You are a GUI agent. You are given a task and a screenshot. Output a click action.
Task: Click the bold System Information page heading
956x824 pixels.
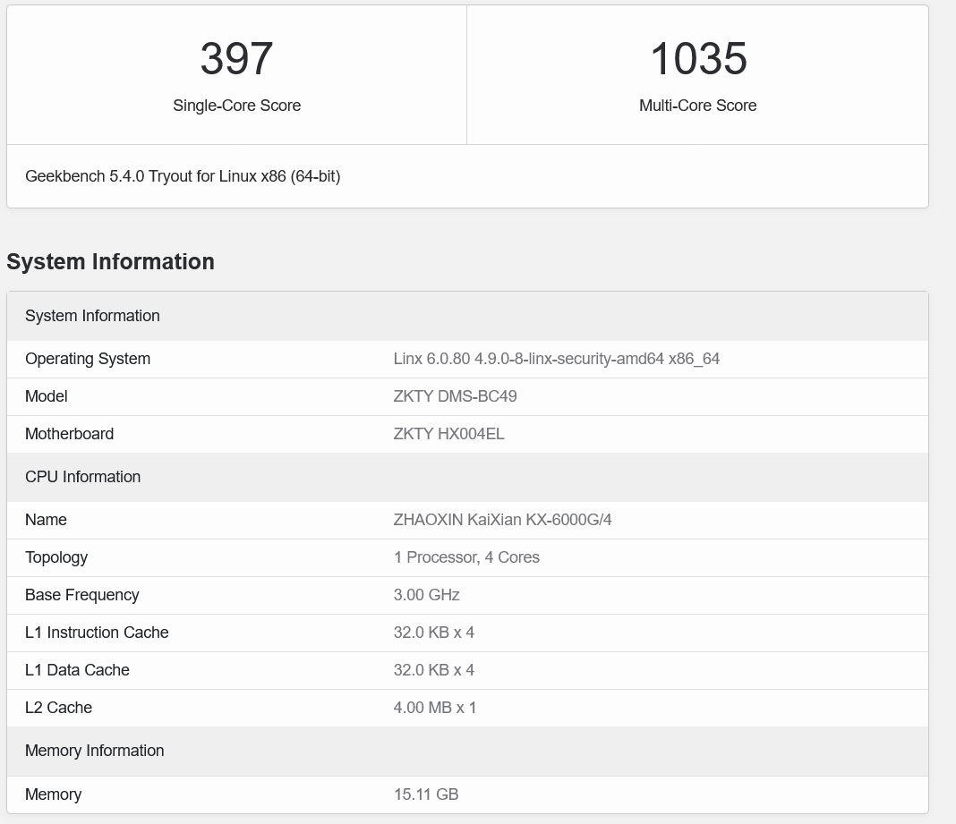tap(110, 261)
